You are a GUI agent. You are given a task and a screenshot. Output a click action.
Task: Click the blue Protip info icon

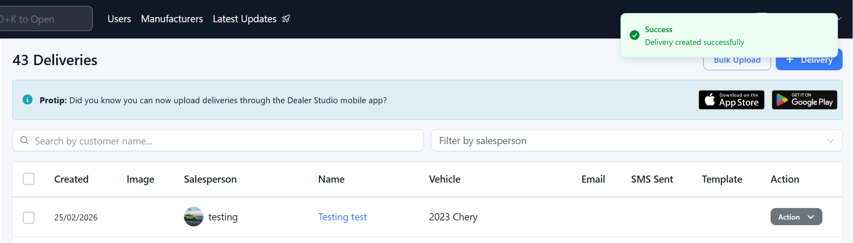pos(27,100)
